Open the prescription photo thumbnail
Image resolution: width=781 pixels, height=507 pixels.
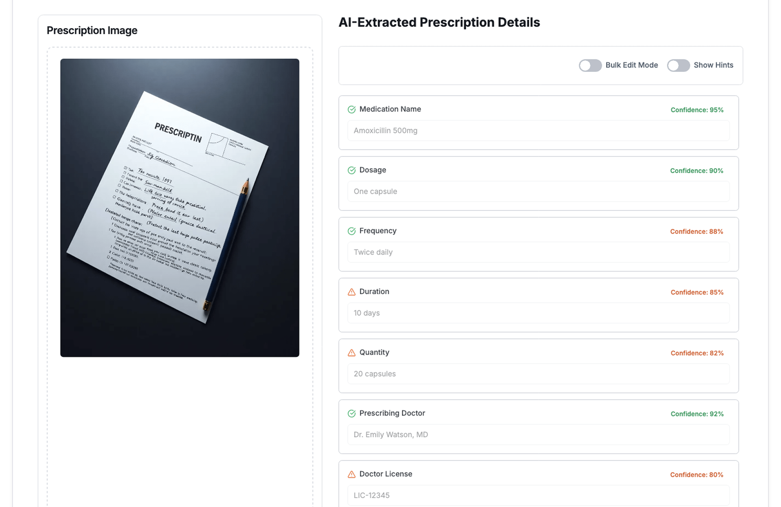[x=179, y=208]
